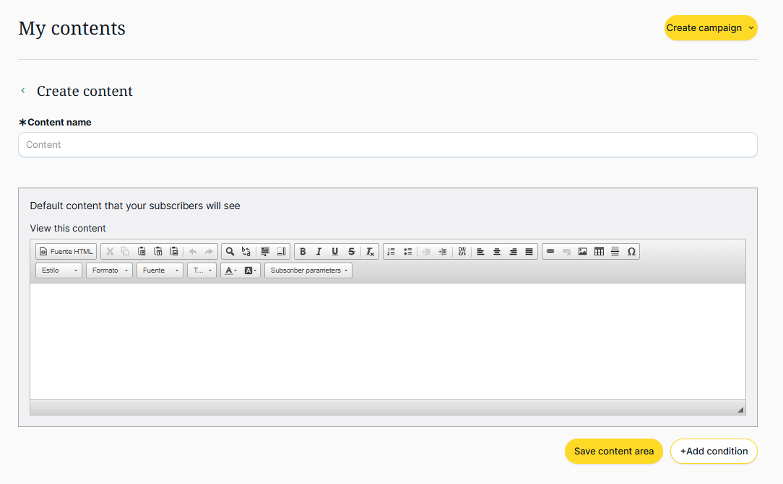Switch to Fuente HTML source view
This screenshot has width=783, height=484.
click(x=66, y=252)
